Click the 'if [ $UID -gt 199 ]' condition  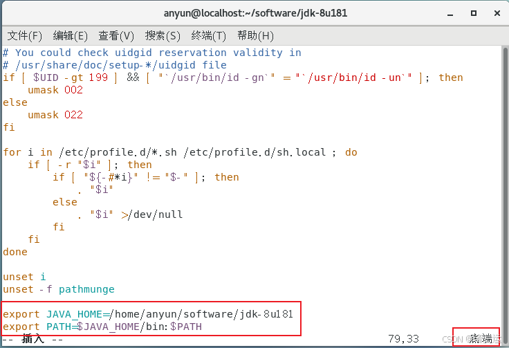60,77
